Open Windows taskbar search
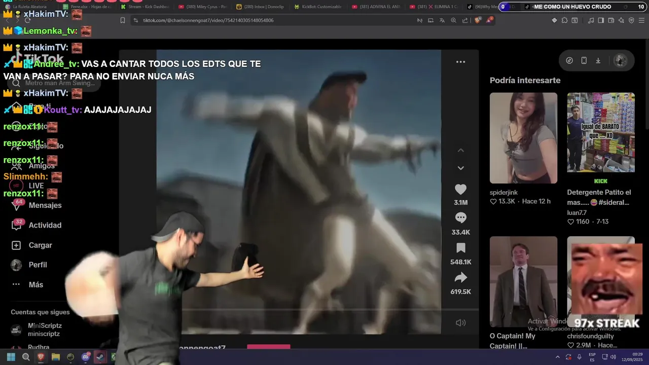This screenshot has height=365, width=649. coord(26,357)
